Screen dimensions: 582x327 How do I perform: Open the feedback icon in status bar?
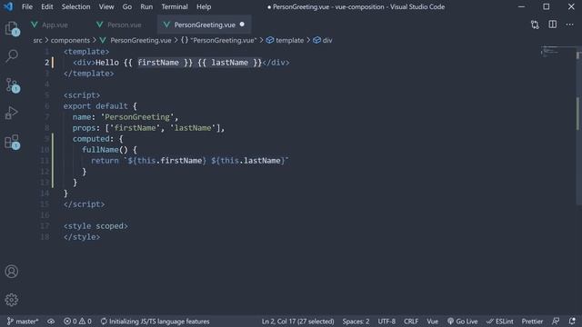[x=556, y=321]
